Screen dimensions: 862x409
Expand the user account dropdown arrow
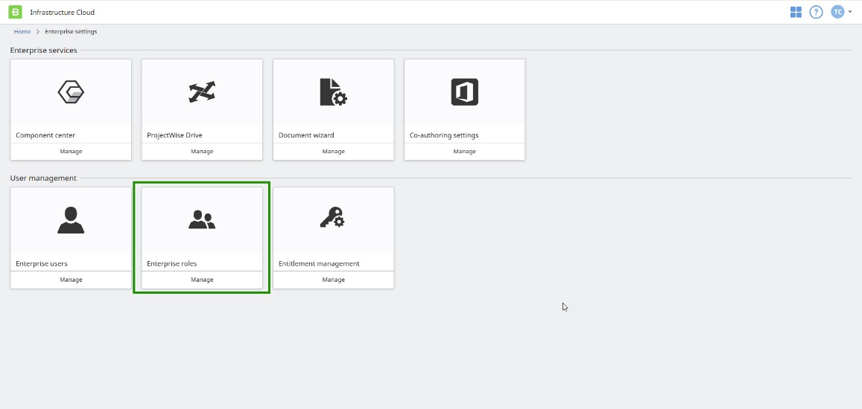850,12
